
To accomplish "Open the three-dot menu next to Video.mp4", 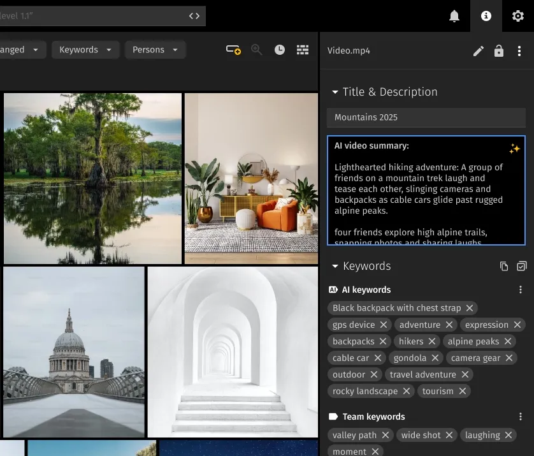I will tap(519, 51).
